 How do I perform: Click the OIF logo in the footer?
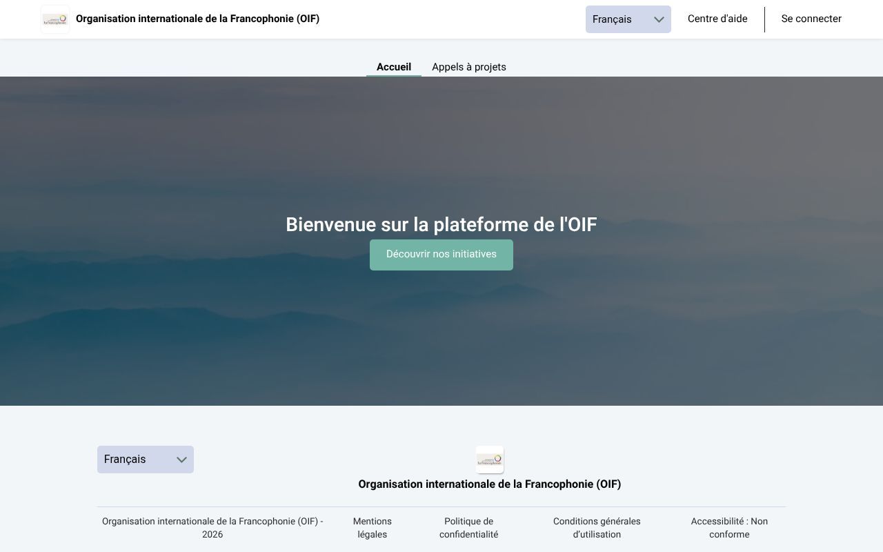(490, 460)
